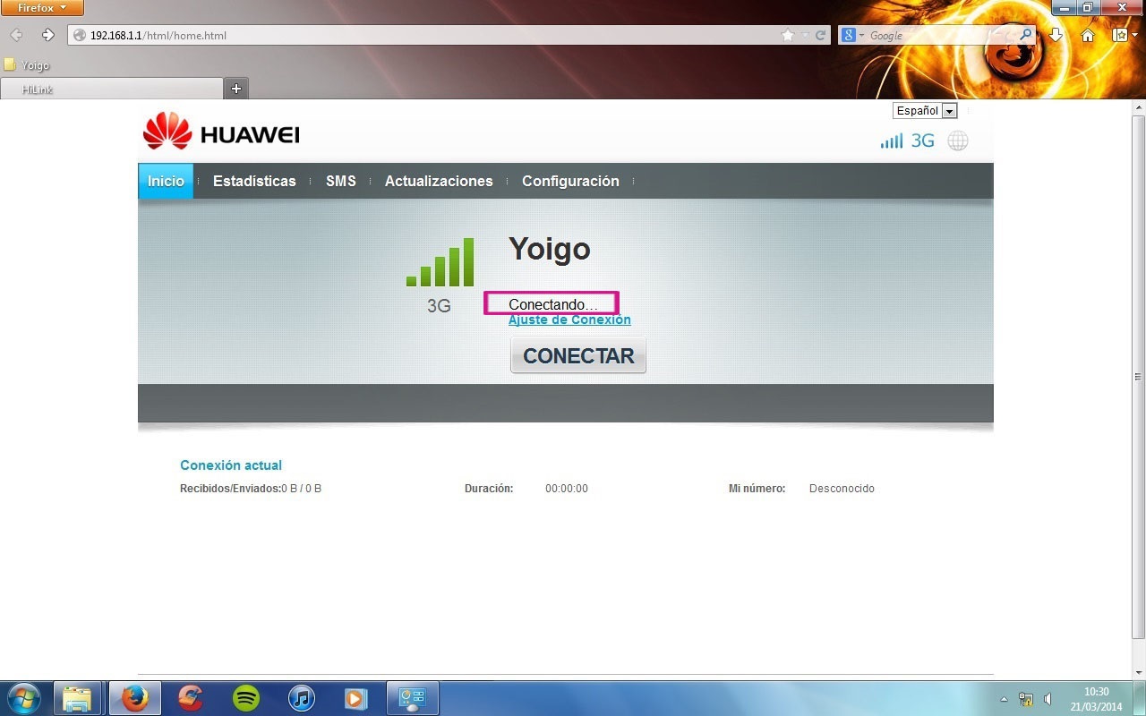
Task: Open the Estadísticas tab
Action: point(254,181)
